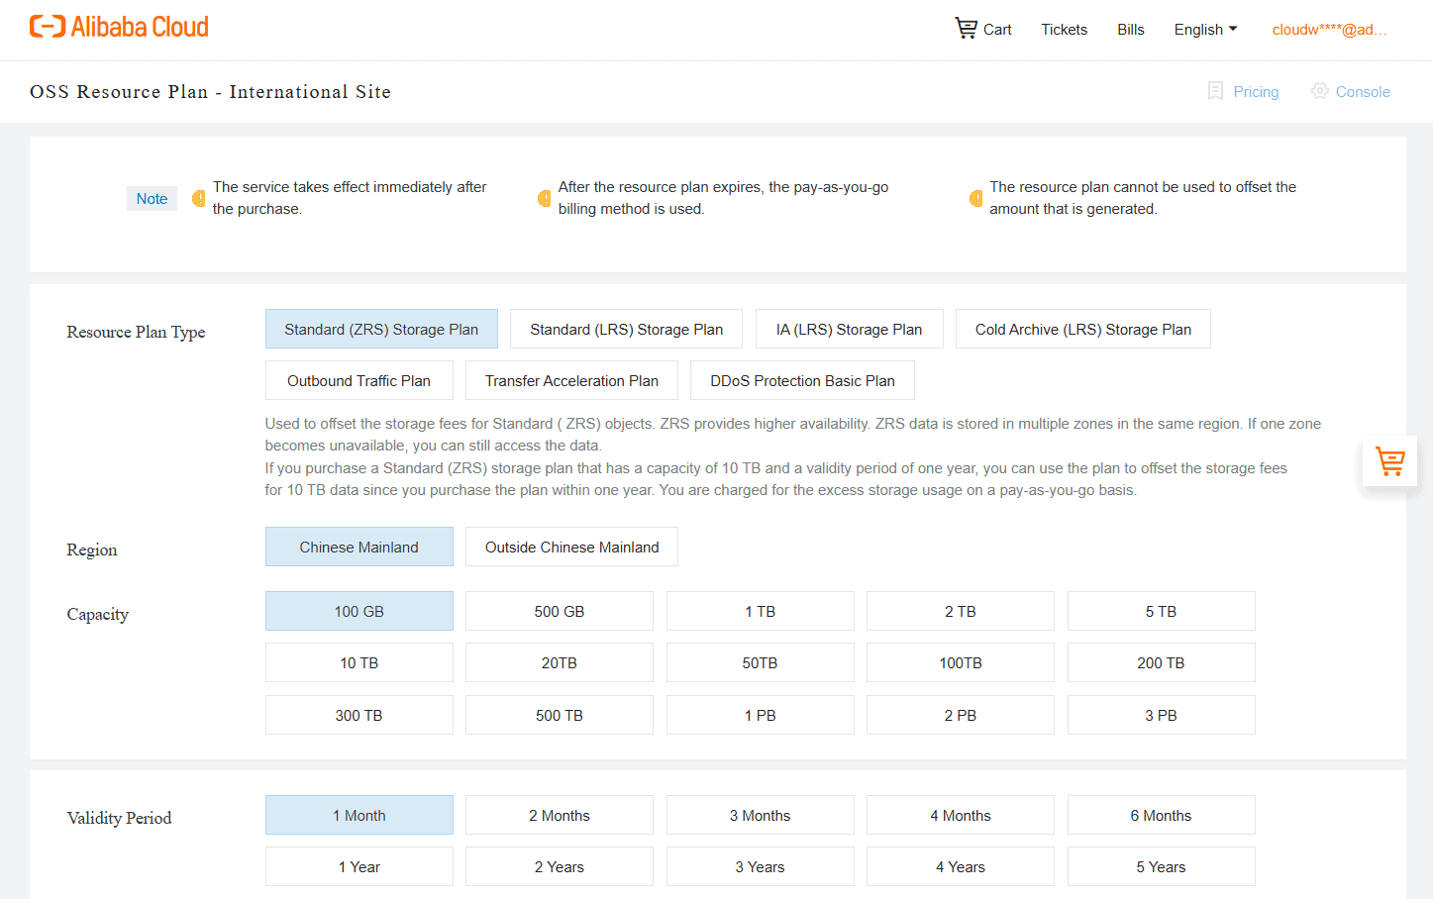The height and width of the screenshot is (899, 1433).
Task: Select the Cold Archive (LRS) Storage Plan
Action: pyautogui.click(x=1082, y=329)
